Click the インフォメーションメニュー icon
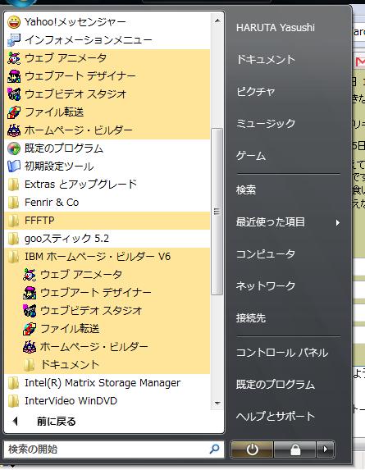This screenshot has width=365, height=470. [x=14, y=40]
